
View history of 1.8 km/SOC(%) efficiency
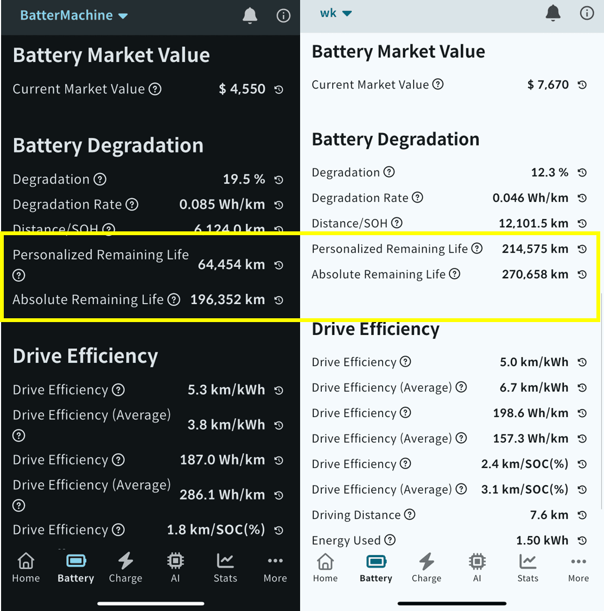pyautogui.click(x=278, y=530)
